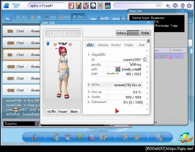
Task: Click the megaphone icon in the announcement bar
Action: [x=159, y=6]
